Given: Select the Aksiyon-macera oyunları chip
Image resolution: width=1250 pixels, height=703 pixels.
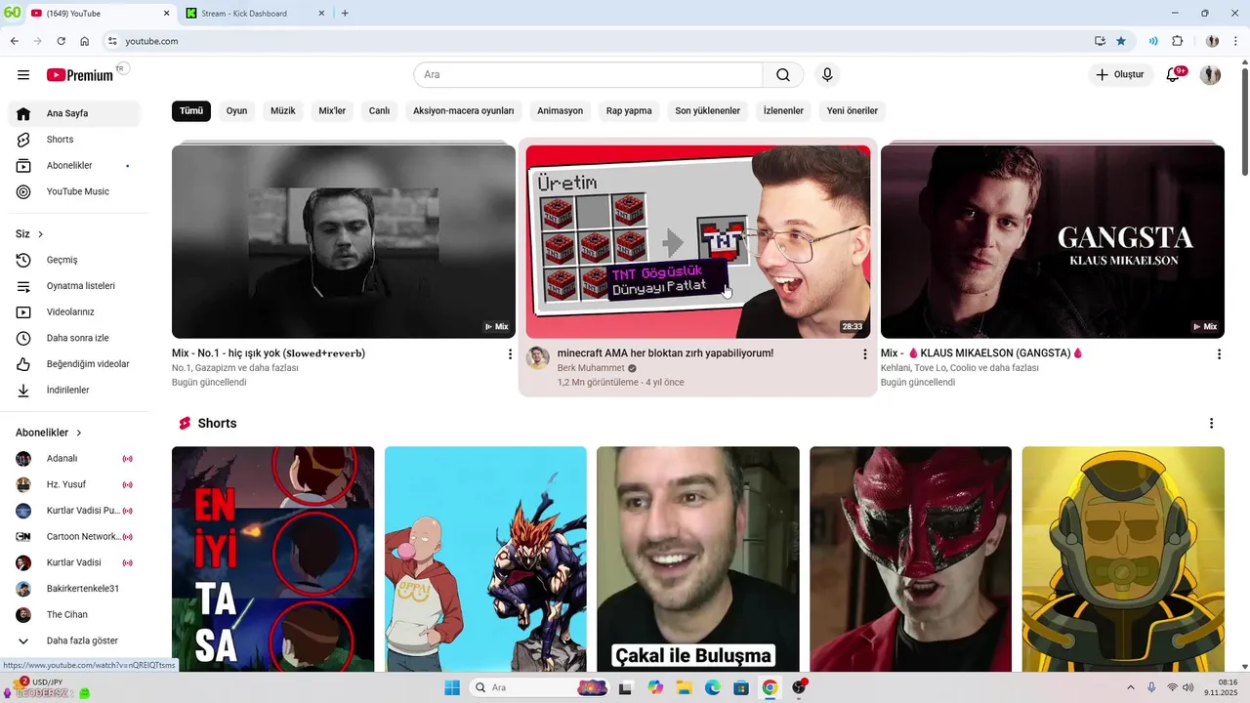Looking at the screenshot, I should click(x=464, y=111).
